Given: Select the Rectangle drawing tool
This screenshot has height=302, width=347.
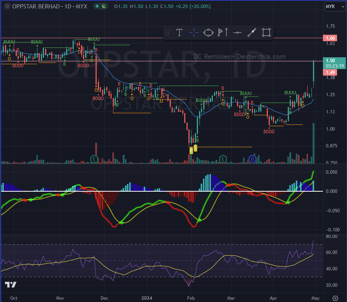Looking at the screenshot, I should pos(266,33).
